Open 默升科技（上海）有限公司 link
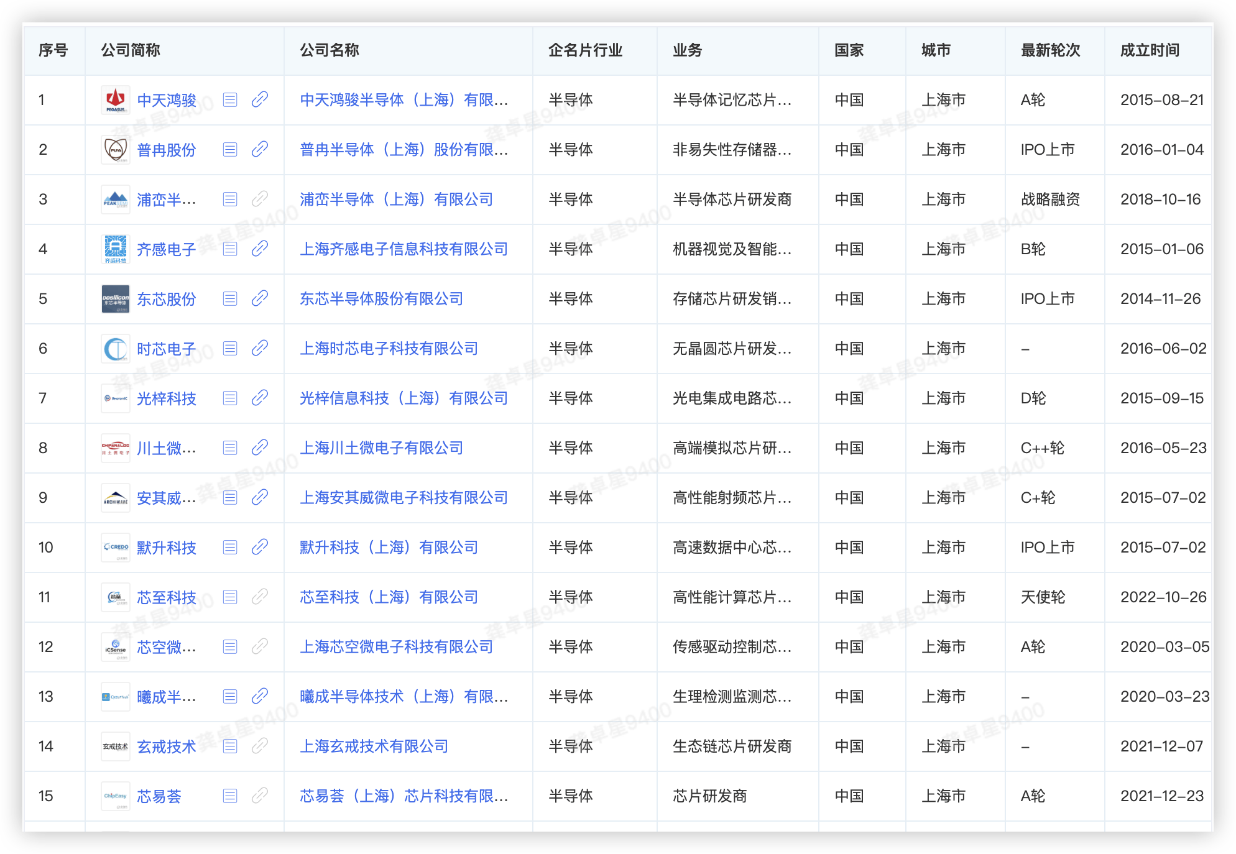Viewport: 1236px width, 854px height. [389, 547]
